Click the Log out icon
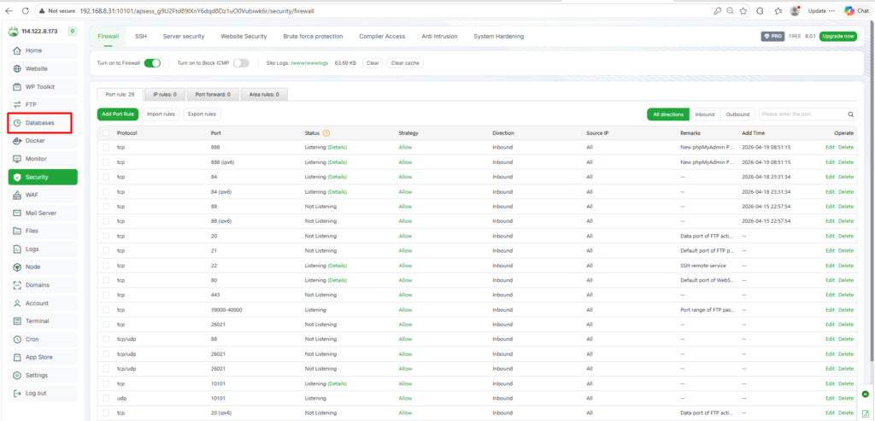This screenshot has width=875, height=421. (18, 393)
